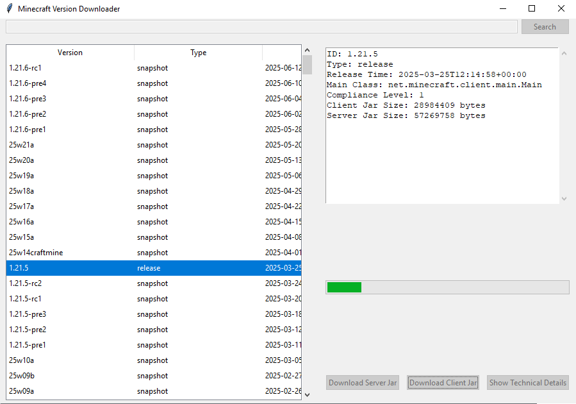Viewport: 576px width, 404px height.
Task: Select snapshot 25w09a row
Action: coord(154,391)
